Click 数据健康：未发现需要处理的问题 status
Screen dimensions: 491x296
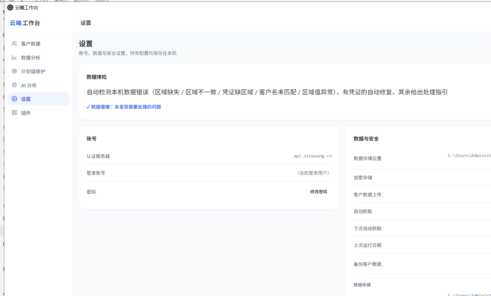[124, 107]
